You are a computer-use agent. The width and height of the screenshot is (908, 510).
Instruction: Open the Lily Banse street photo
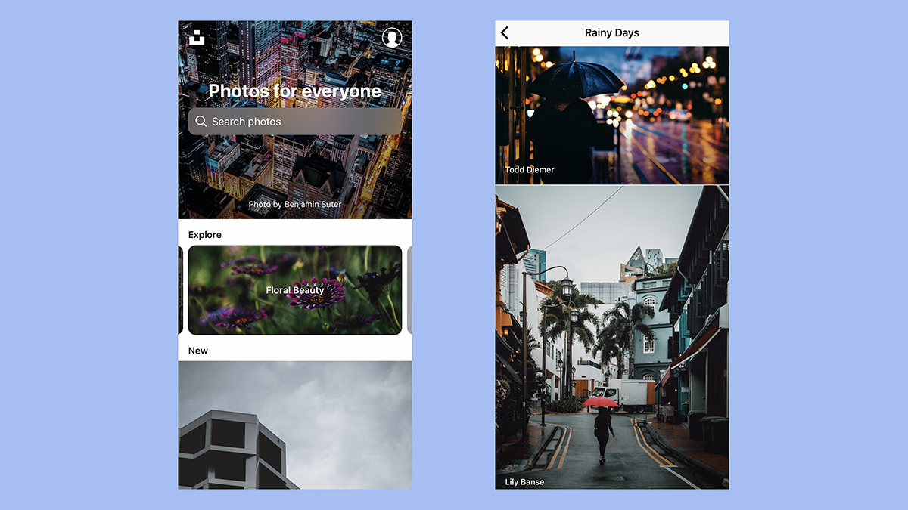click(x=612, y=337)
